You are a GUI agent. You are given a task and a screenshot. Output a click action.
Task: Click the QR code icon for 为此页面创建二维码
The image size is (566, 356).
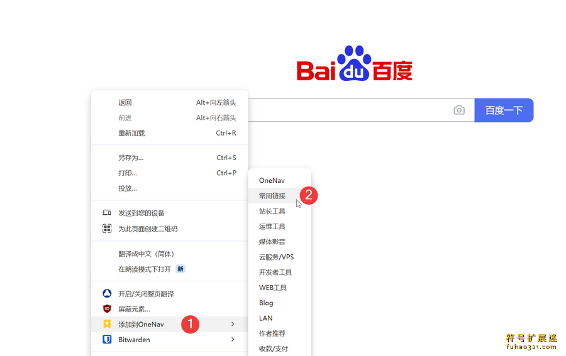pyautogui.click(x=107, y=229)
